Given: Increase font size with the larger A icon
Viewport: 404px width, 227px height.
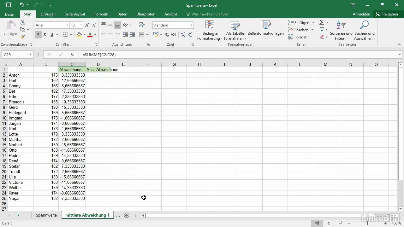Looking at the screenshot, I should 87,25.
